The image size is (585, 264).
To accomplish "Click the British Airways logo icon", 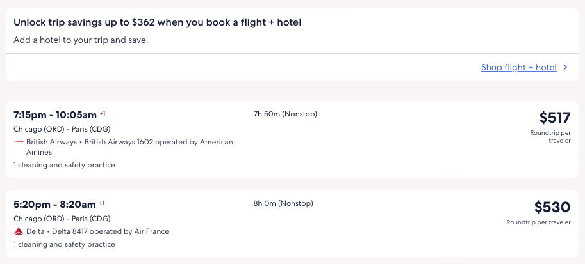I will click(19, 142).
